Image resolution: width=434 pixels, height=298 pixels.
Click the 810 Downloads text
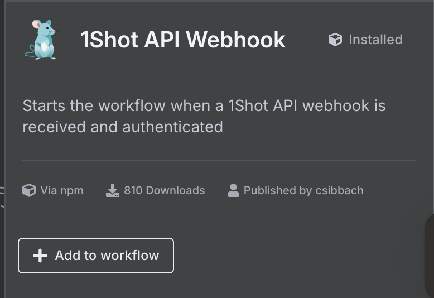coord(165,190)
